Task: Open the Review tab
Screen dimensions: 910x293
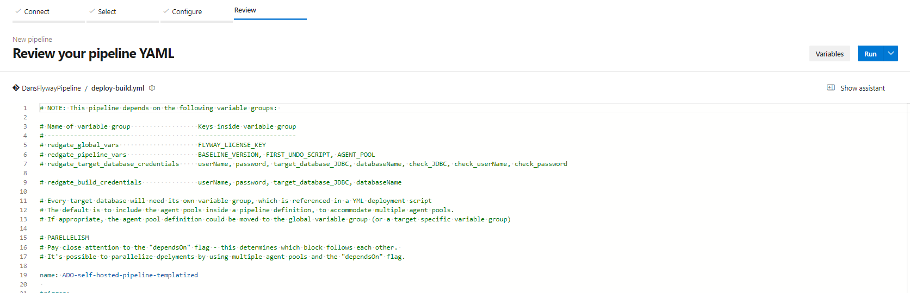Action: click(x=245, y=10)
